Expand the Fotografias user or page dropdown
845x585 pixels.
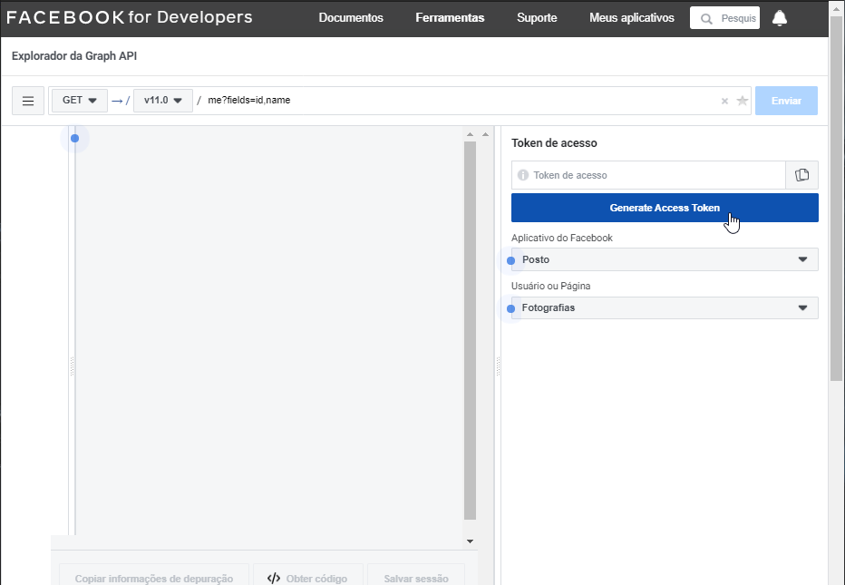[x=665, y=307]
